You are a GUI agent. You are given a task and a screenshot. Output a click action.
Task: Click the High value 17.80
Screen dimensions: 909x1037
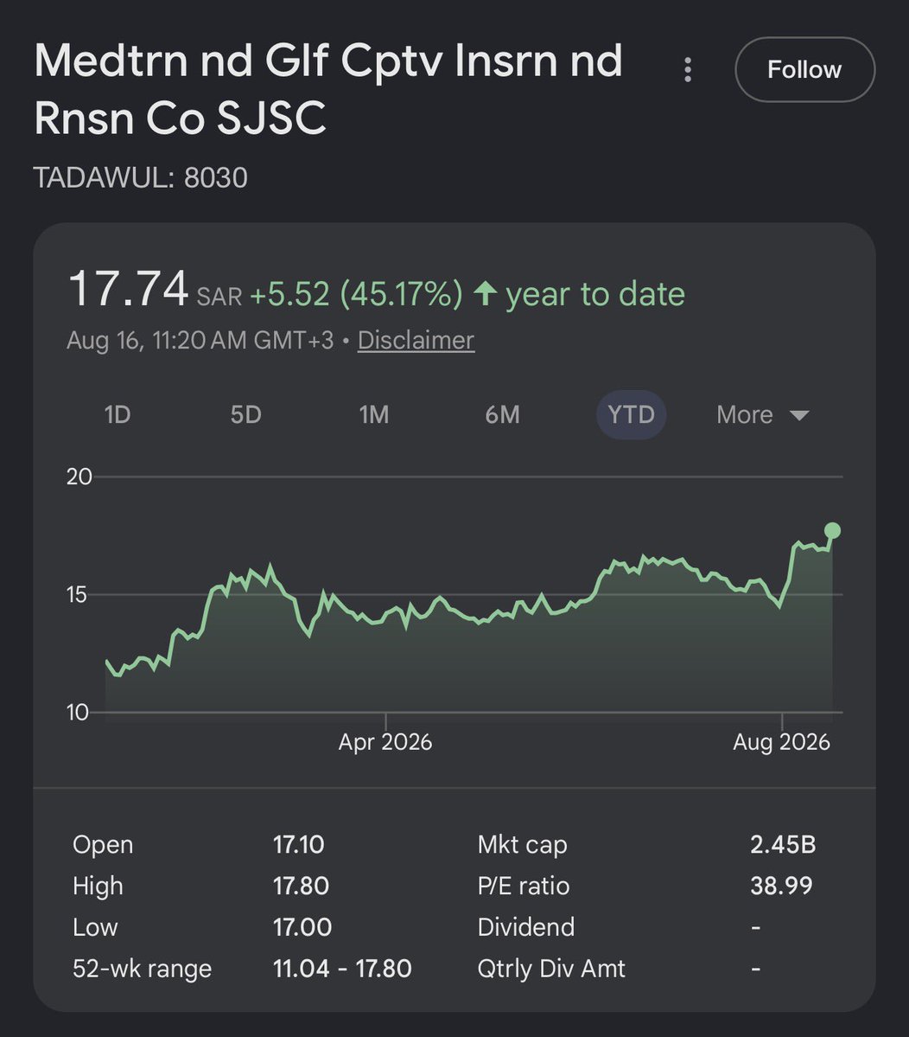tap(301, 886)
